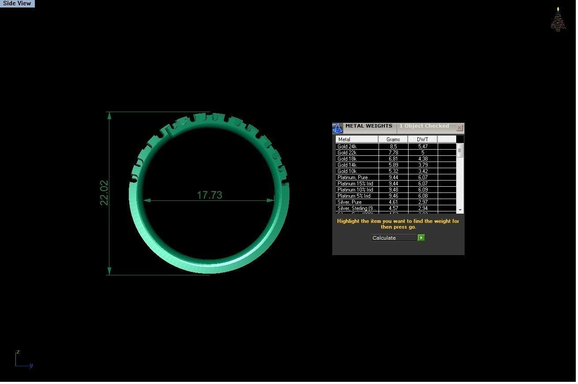578x384 pixels.
Task: Click the 8,5 grams value
Action: click(x=393, y=147)
